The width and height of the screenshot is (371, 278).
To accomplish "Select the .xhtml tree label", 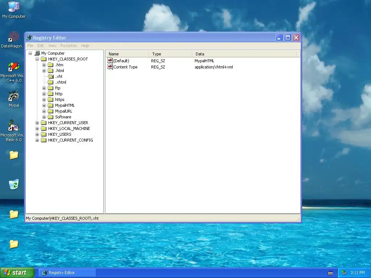I will (61, 82).
